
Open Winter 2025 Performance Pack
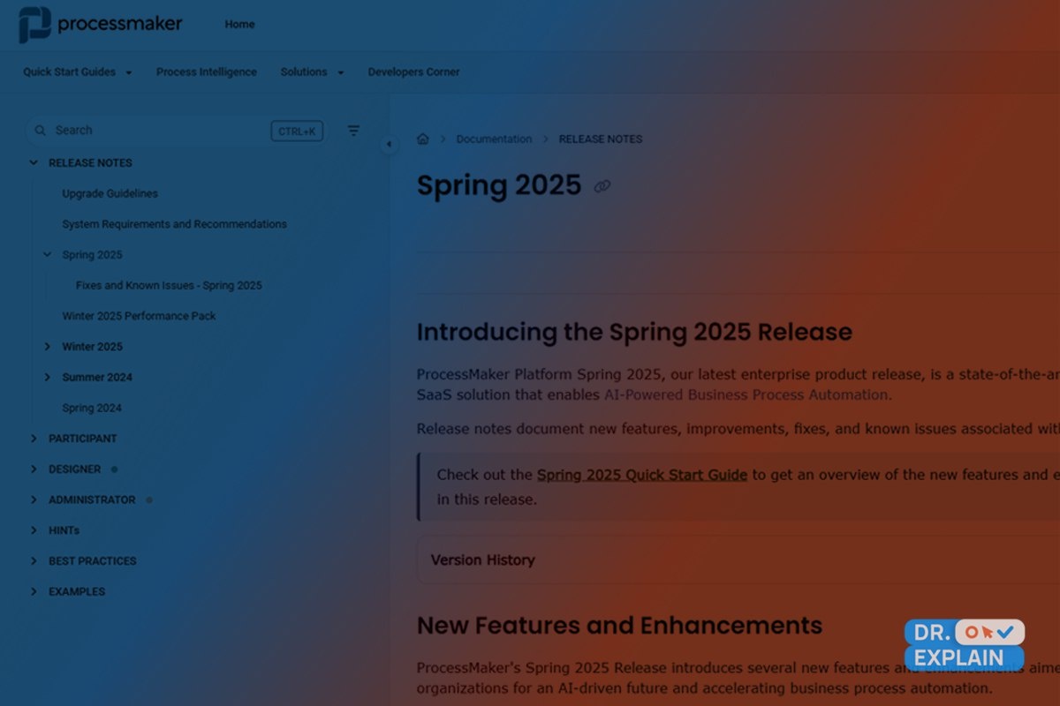pyautogui.click(x=139, y=316)
